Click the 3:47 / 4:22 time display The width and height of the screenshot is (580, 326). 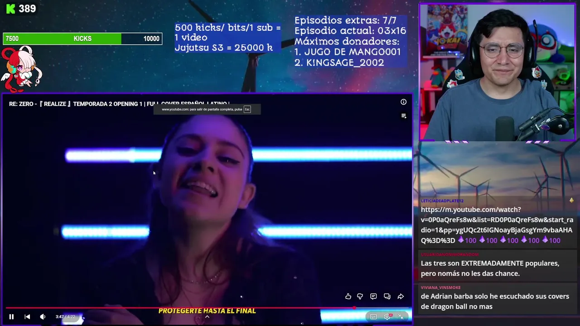pyautogui.click(x=66, y=316)
